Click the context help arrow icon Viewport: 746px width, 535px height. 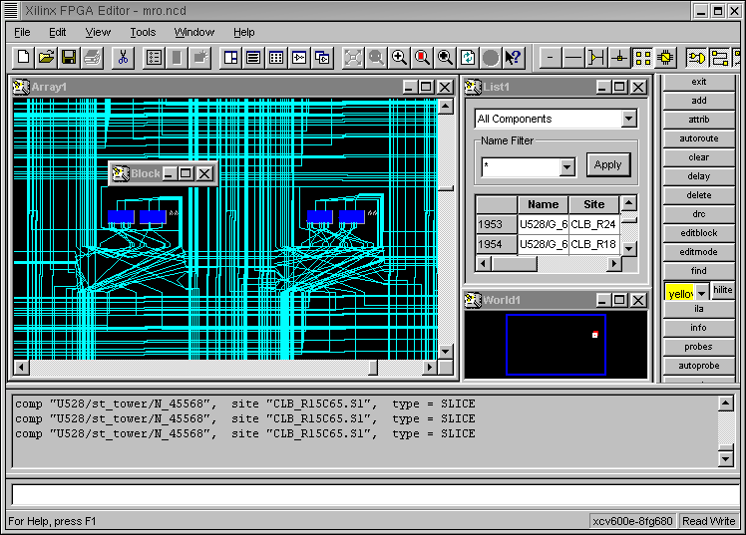click(514, 58)
